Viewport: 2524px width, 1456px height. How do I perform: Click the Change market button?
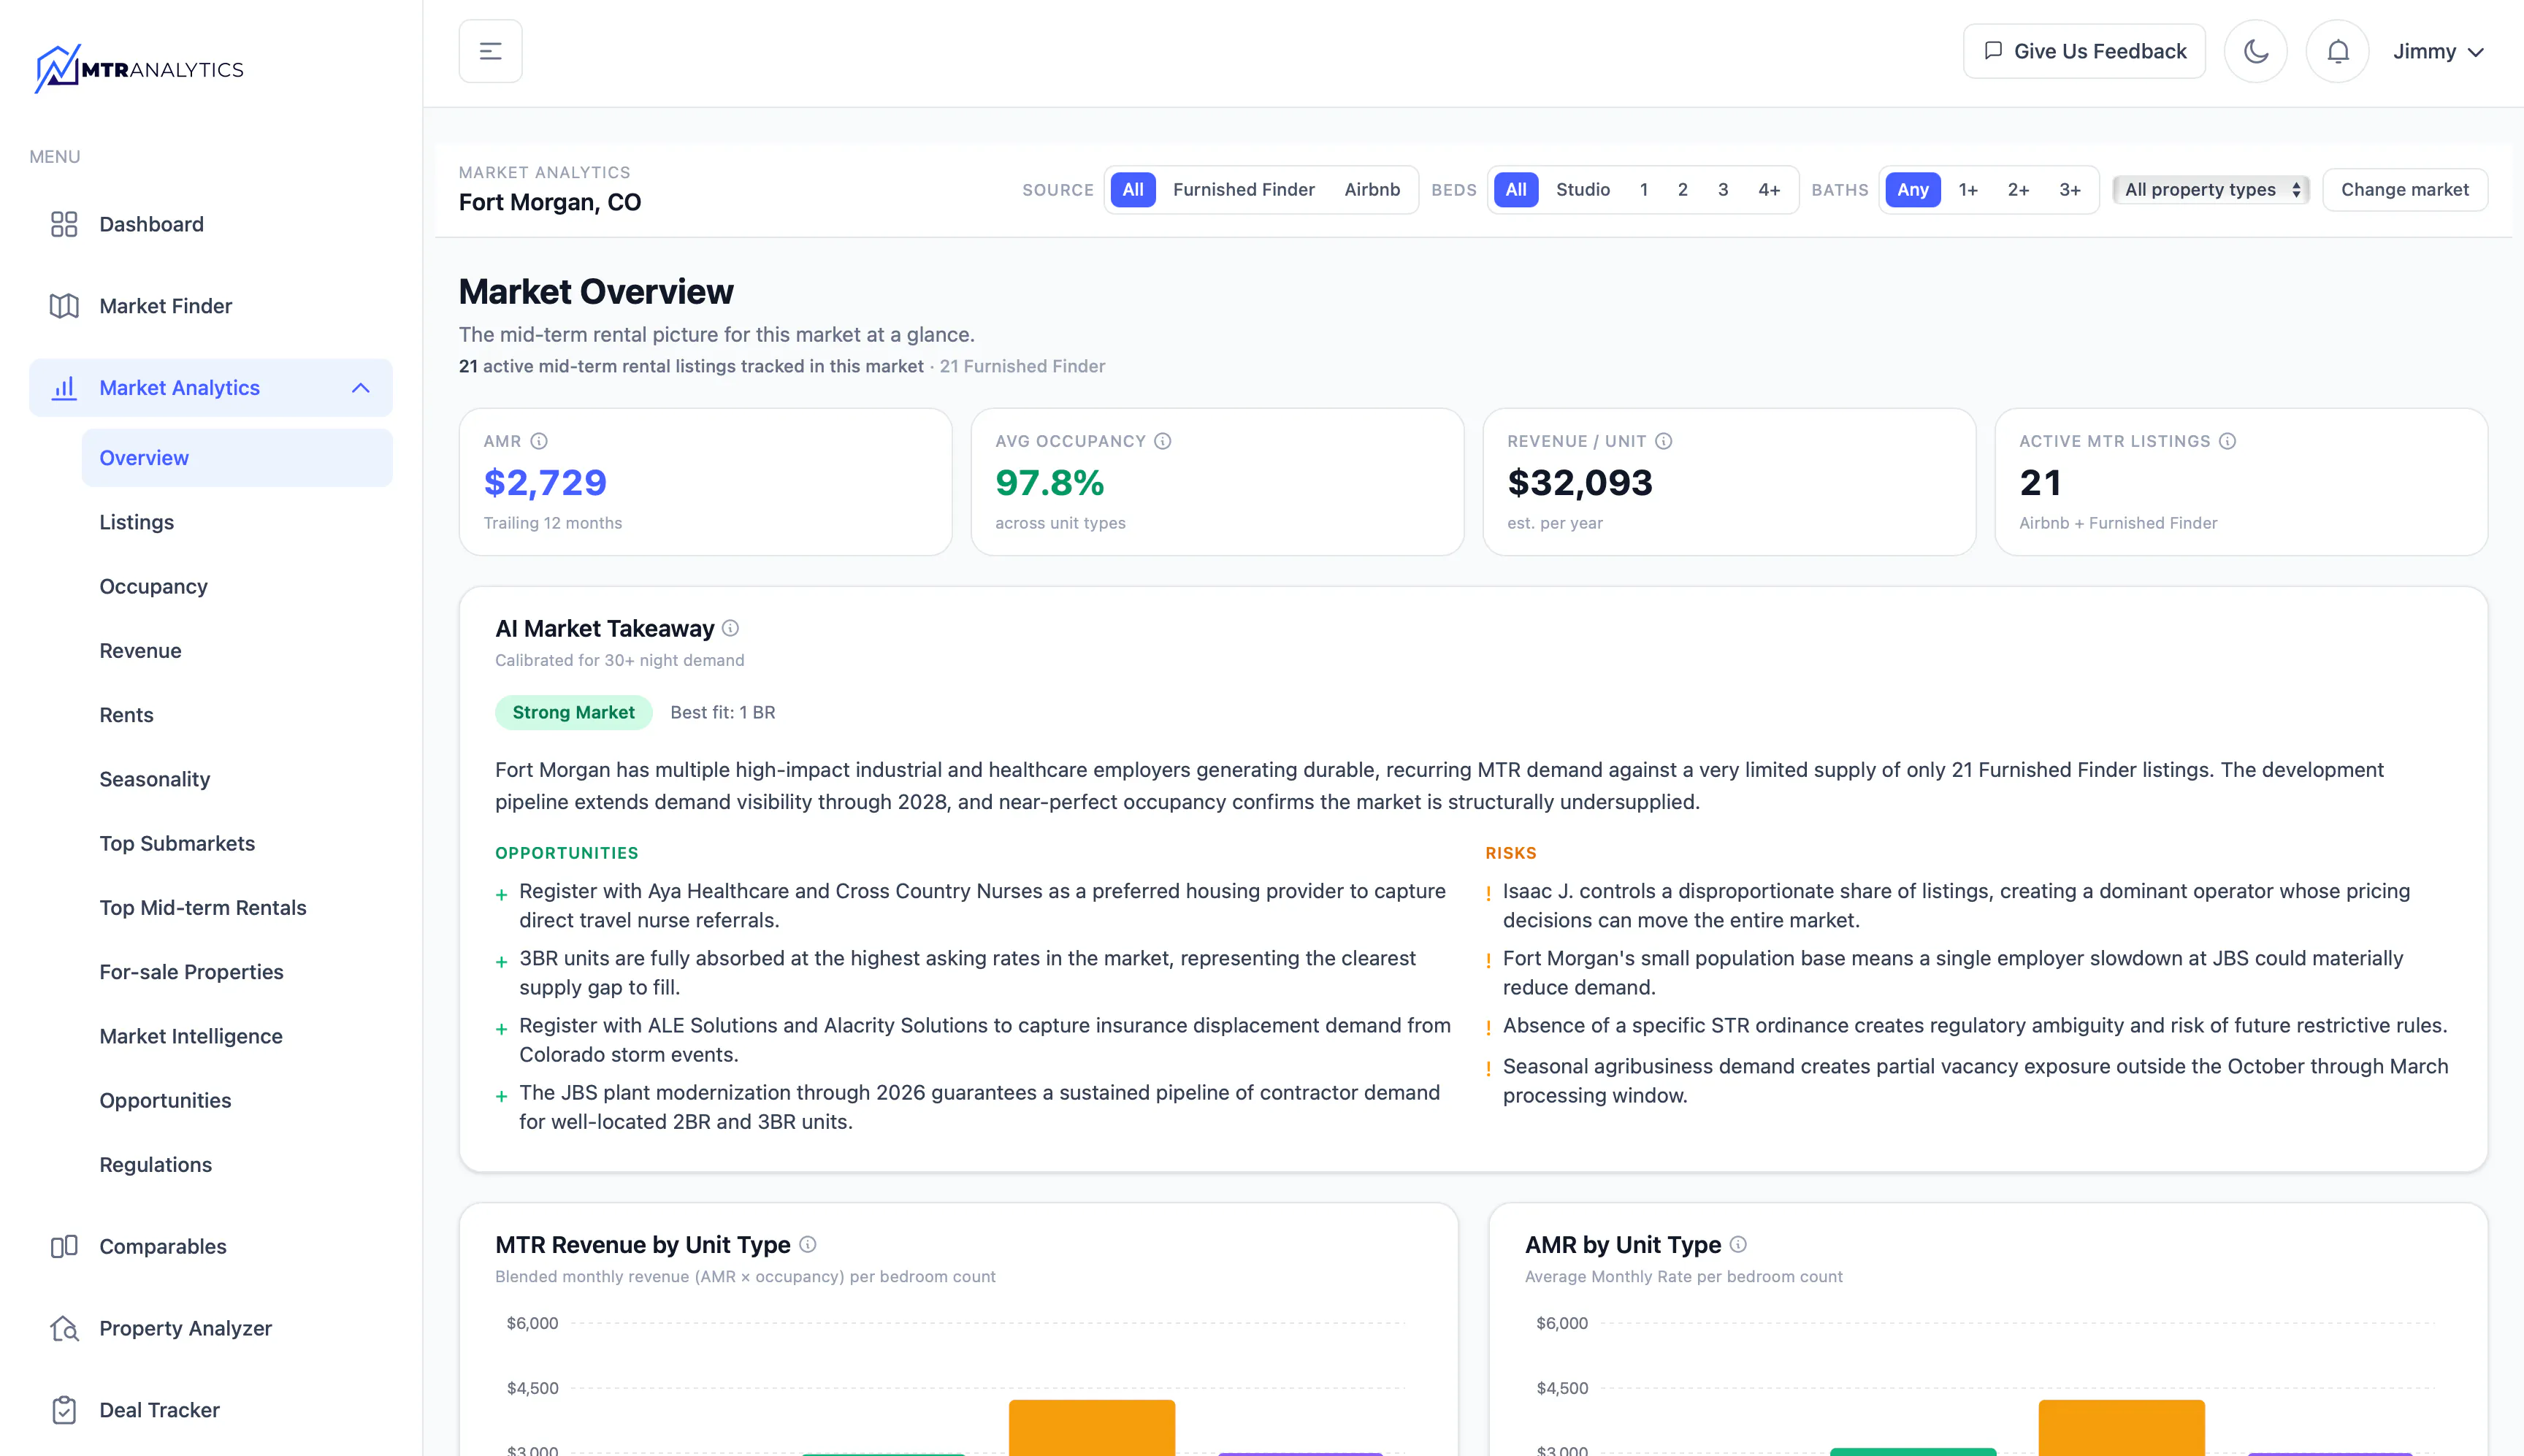click(x=2405, y=190)
